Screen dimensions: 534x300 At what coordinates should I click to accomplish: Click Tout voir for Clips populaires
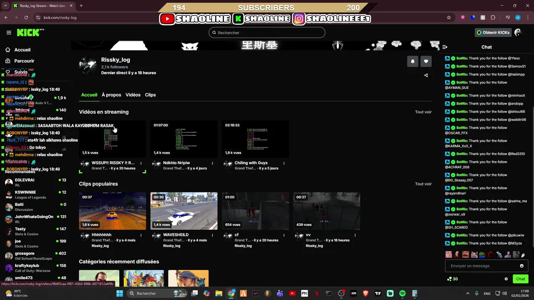tap(423, 184)
